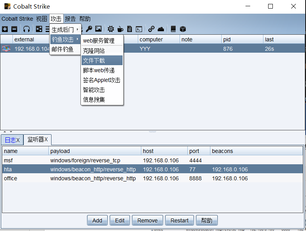The image size is (306, 231).
Task: Open credentials via the key icon
Action: pos(89,29)
